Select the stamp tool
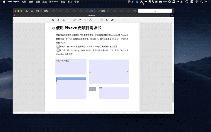 pyautogui.click(x=107, y=20)
